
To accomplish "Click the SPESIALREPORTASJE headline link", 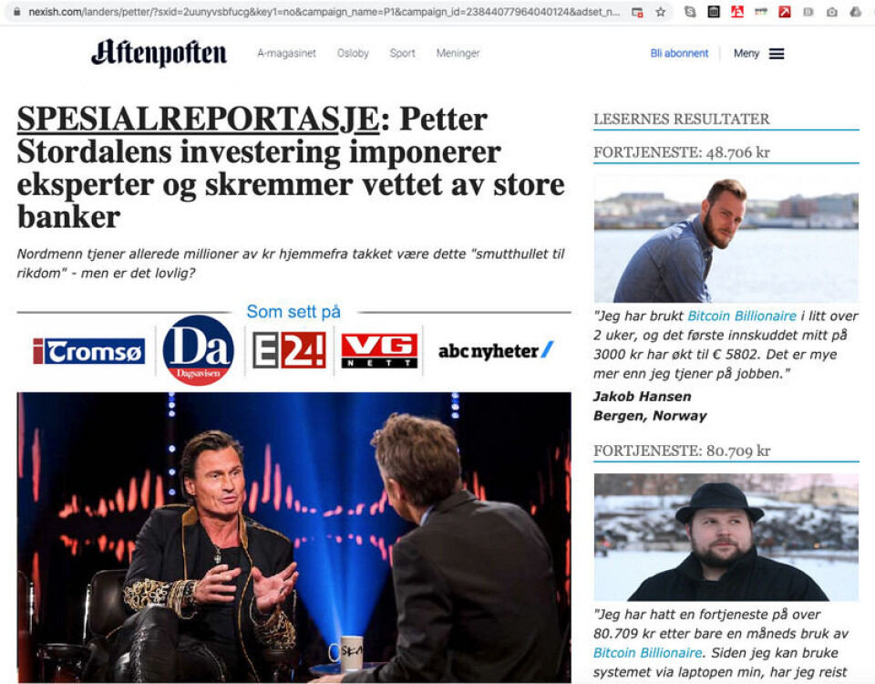I will [x=198, y=119].
